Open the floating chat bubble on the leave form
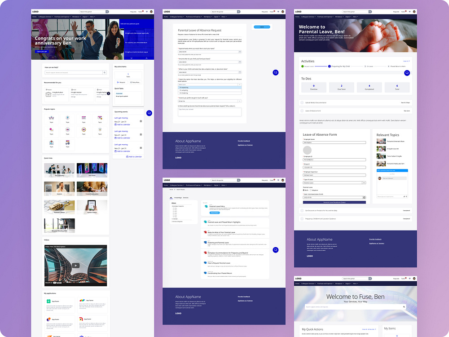Viewport: 449px width, 337px height. point(275,73)
